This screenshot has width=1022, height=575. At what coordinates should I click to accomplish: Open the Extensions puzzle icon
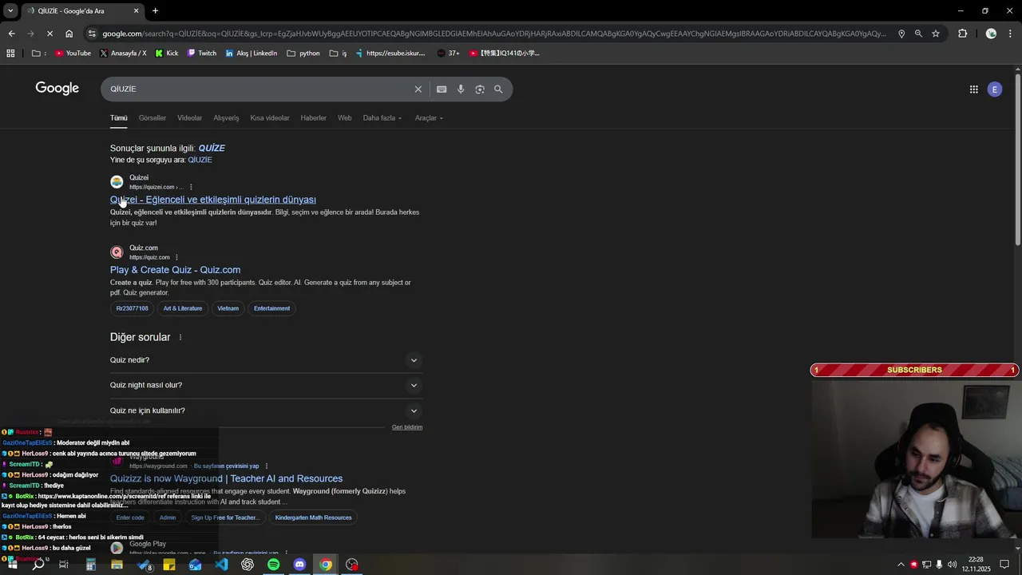[962, 34]
